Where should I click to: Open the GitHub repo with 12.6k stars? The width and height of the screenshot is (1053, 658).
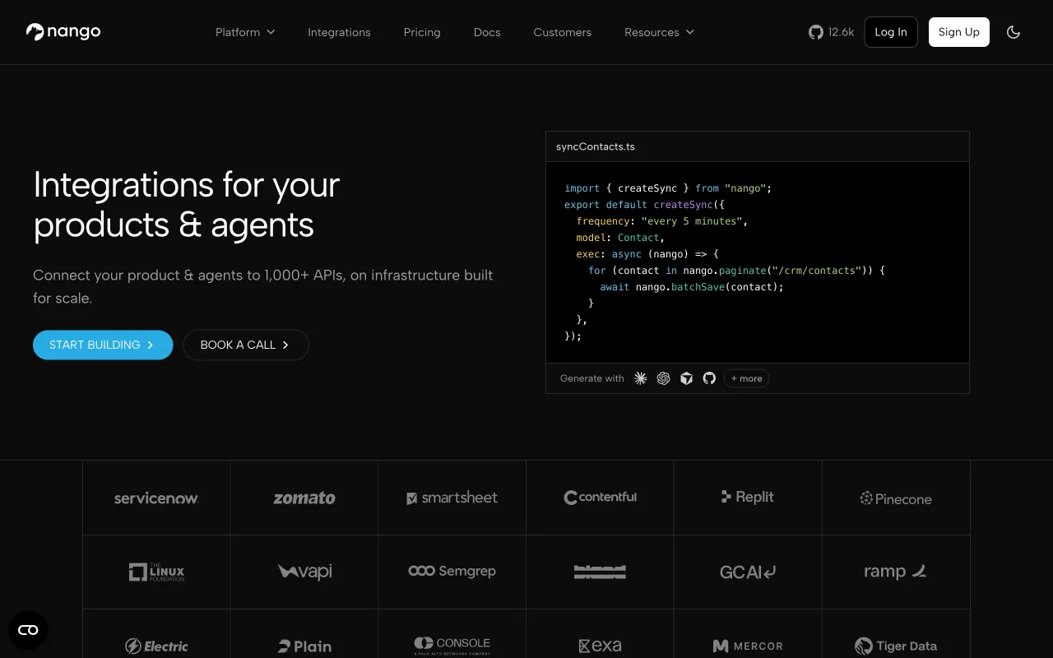click(831, 32)
